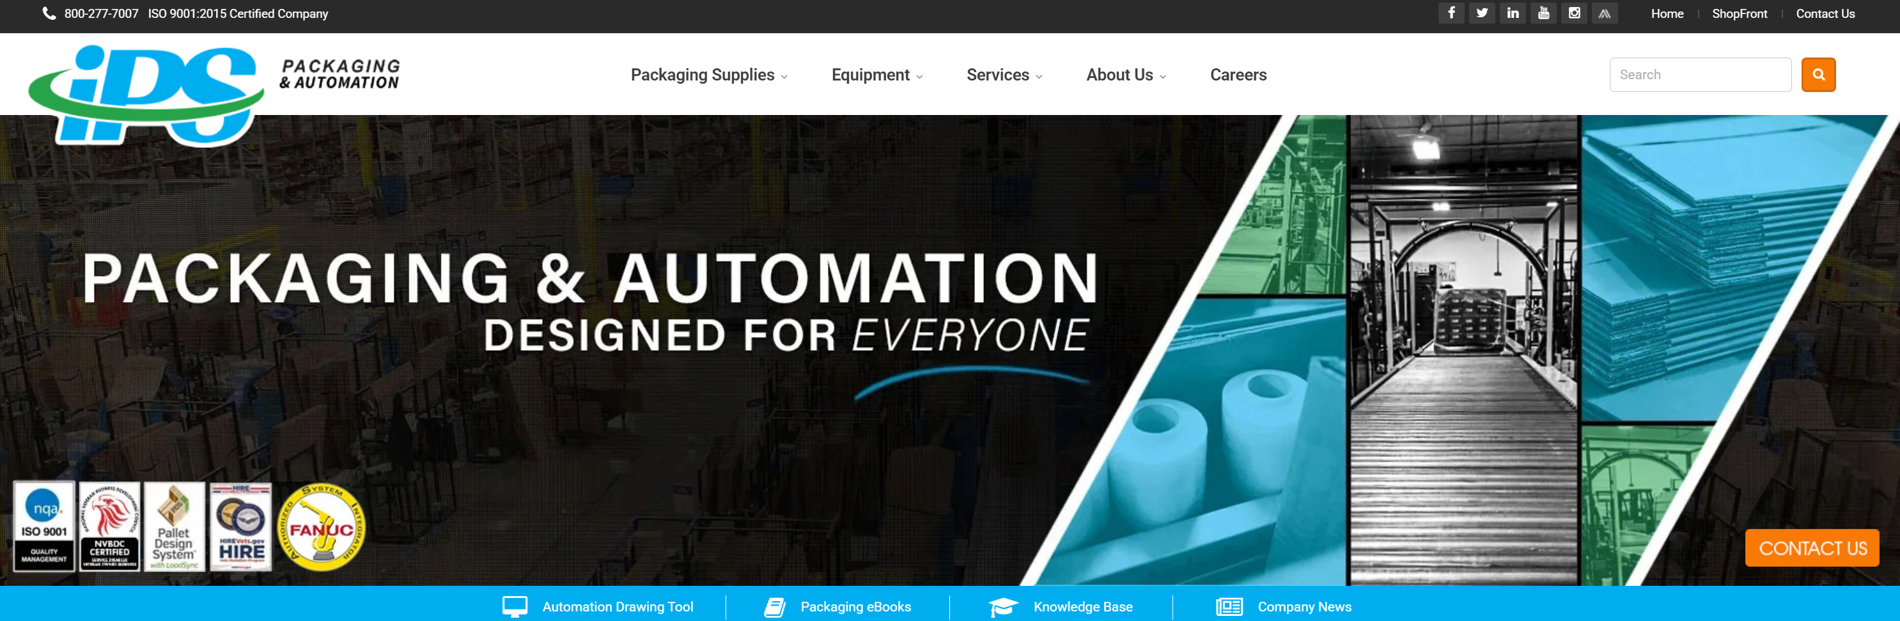This screenshot has height=621, width=1900.
Task: Open the ShopFront link
Action: pyautogui.click(x=1739, y=14)
